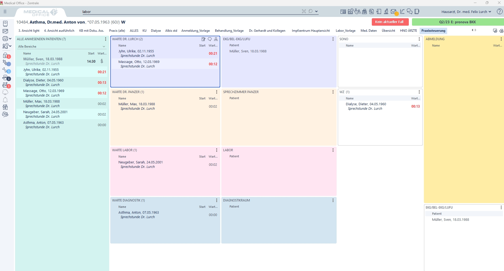This screenshot has width=504, height=271.
Task: Open the waiting patients clock icon in top toolbar
Action: [358, 11]
